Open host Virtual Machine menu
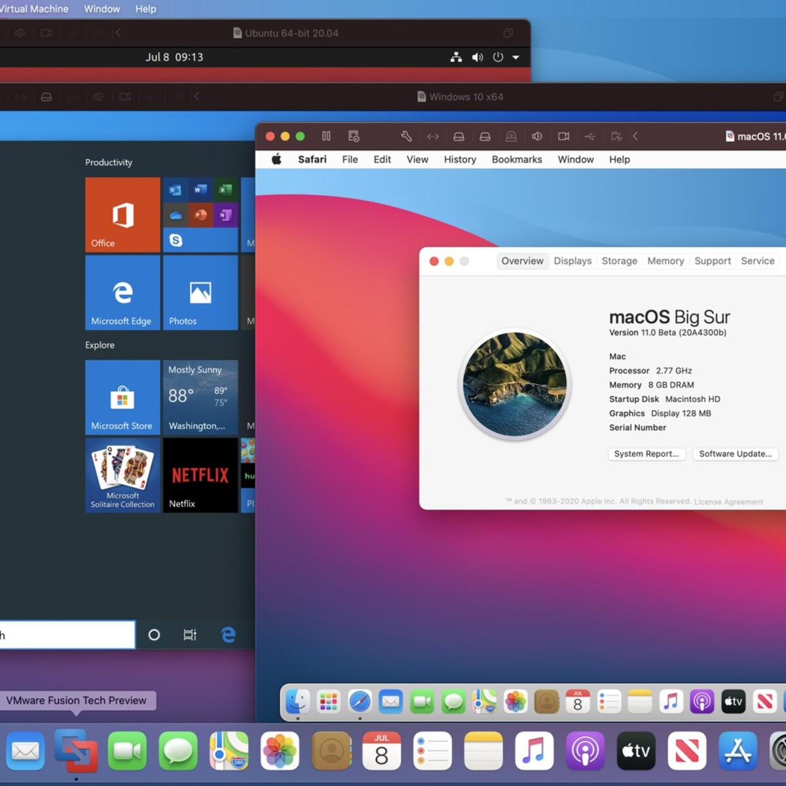Screen dimensions: 786x786 [34, 9]
